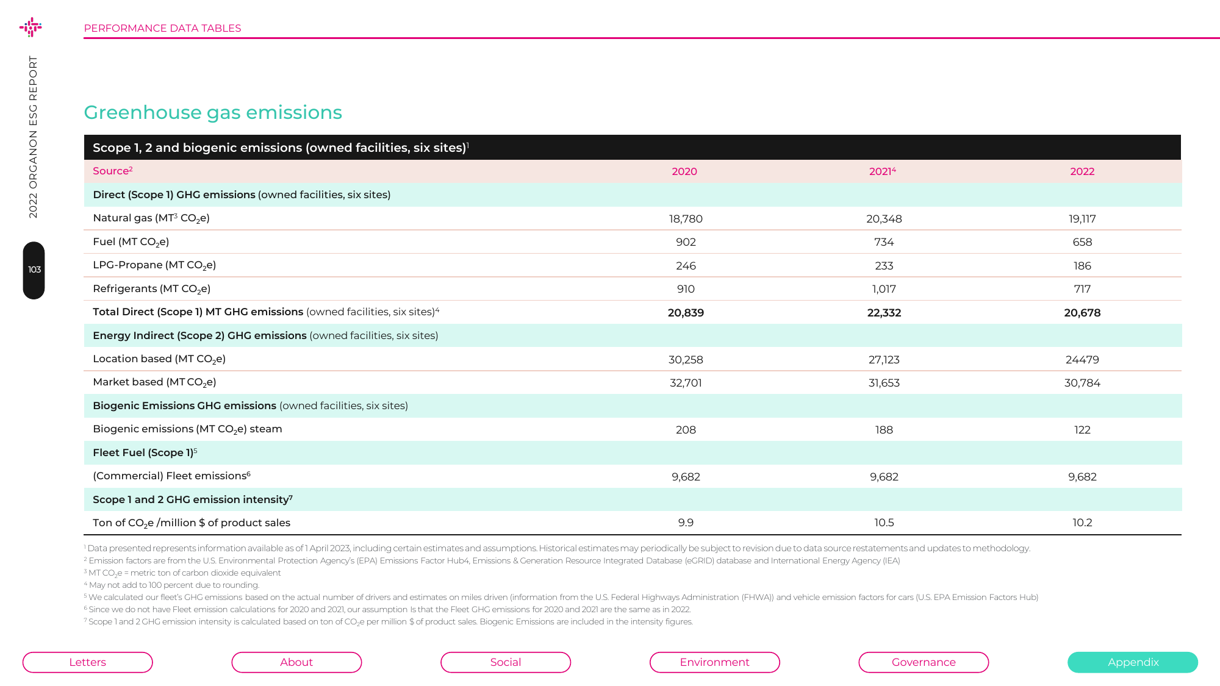Click Total Direct Scope 1 row label

pos(266,312)
